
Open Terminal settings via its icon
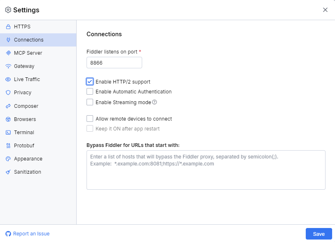pyautogui.click(x=9, y=132)
